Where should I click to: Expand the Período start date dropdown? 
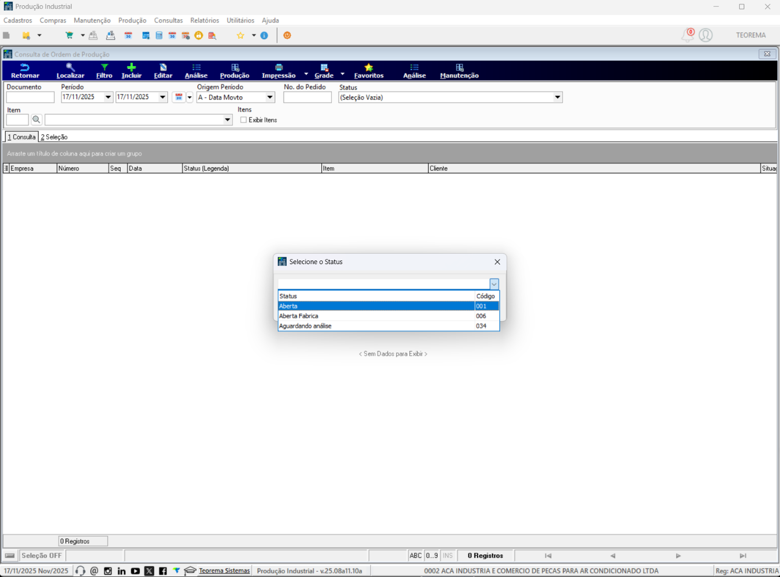(108, 97)
